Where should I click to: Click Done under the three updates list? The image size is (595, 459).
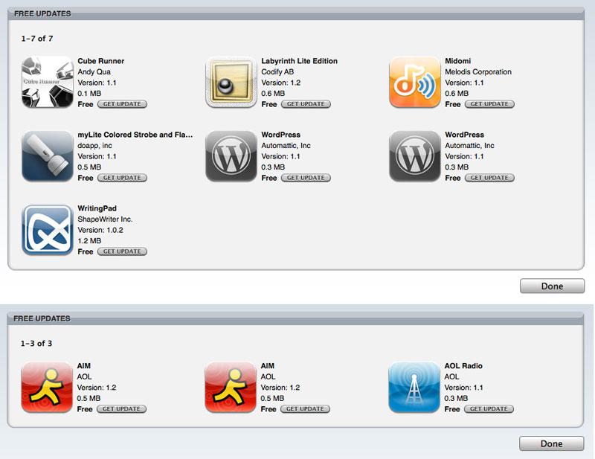pyautogui.click(x=551, y=443)
